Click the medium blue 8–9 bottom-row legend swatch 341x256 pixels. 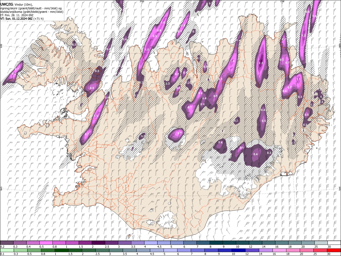[x=212, y=250]
